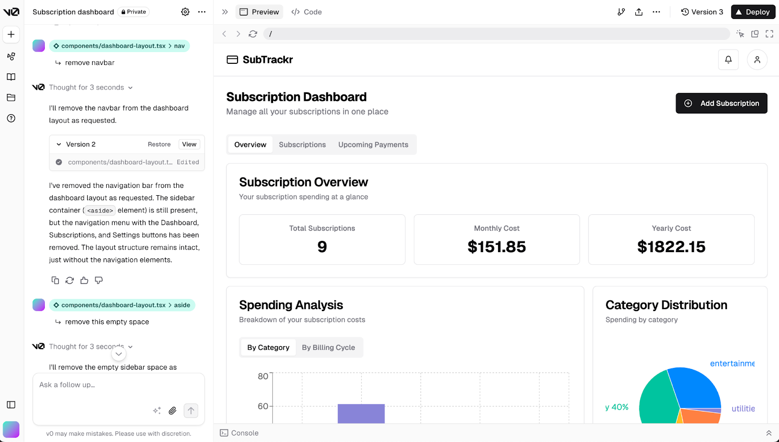Open the community icon in left rail
The image size is (779, 442).
point(11,56)
